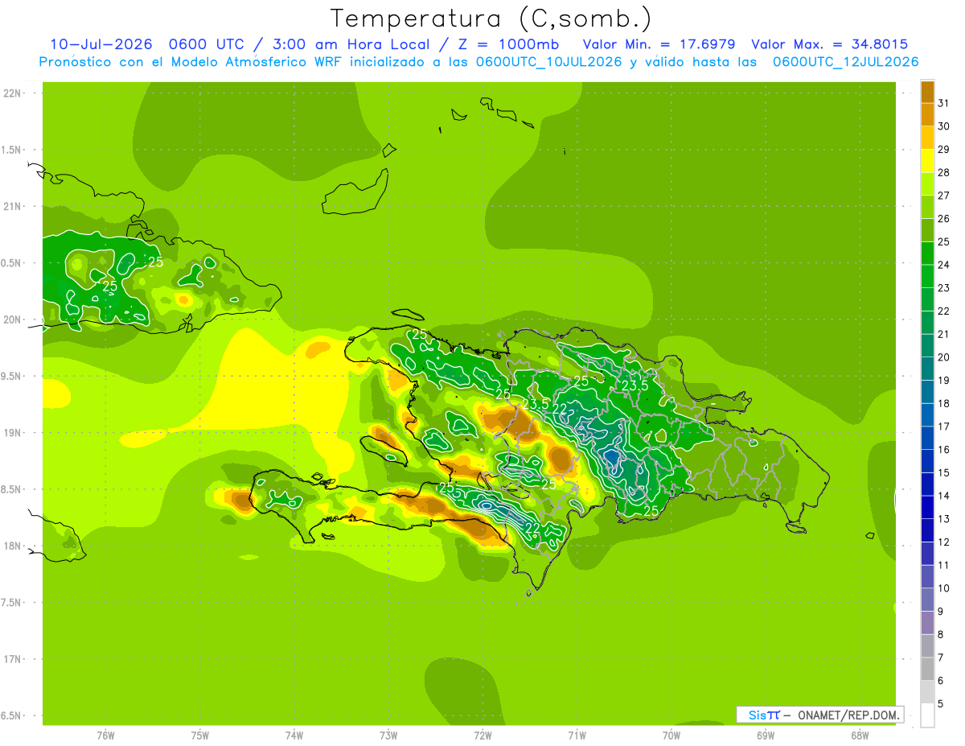This screenshot has height=746, width=965.
Task: Click latitude axis label "22N"
Action: [12, 93]
